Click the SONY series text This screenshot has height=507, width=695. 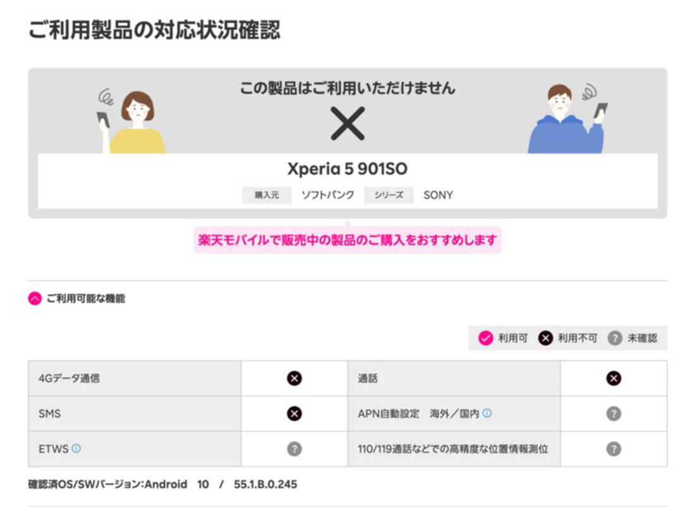(x=438, y=195)
